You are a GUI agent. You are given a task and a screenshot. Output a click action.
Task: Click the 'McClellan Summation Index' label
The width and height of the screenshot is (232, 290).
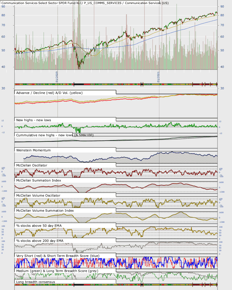[x=39, y=180]
